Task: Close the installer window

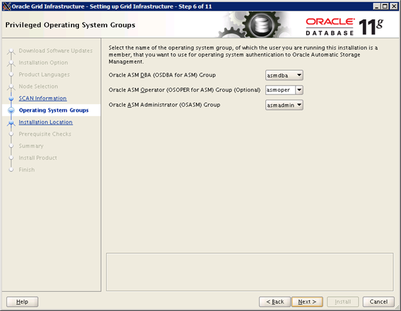Action: click(394, 6)
